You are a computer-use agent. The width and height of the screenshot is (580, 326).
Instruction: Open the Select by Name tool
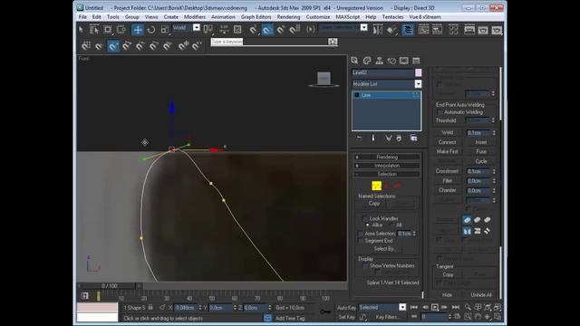pos(94,30)
